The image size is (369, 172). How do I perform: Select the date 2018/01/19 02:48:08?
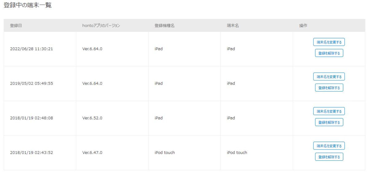click(31, 118)
